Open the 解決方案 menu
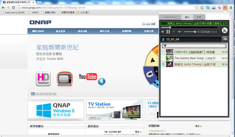 [104, 31]
